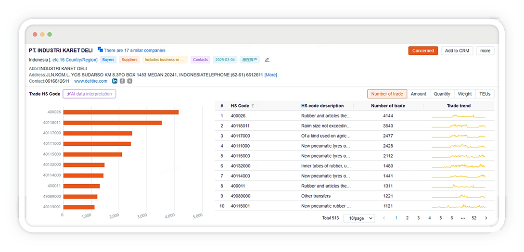Viewport: 524px width, 252px height.
Task: Go to page 5
Action: (x=440, y=218)
